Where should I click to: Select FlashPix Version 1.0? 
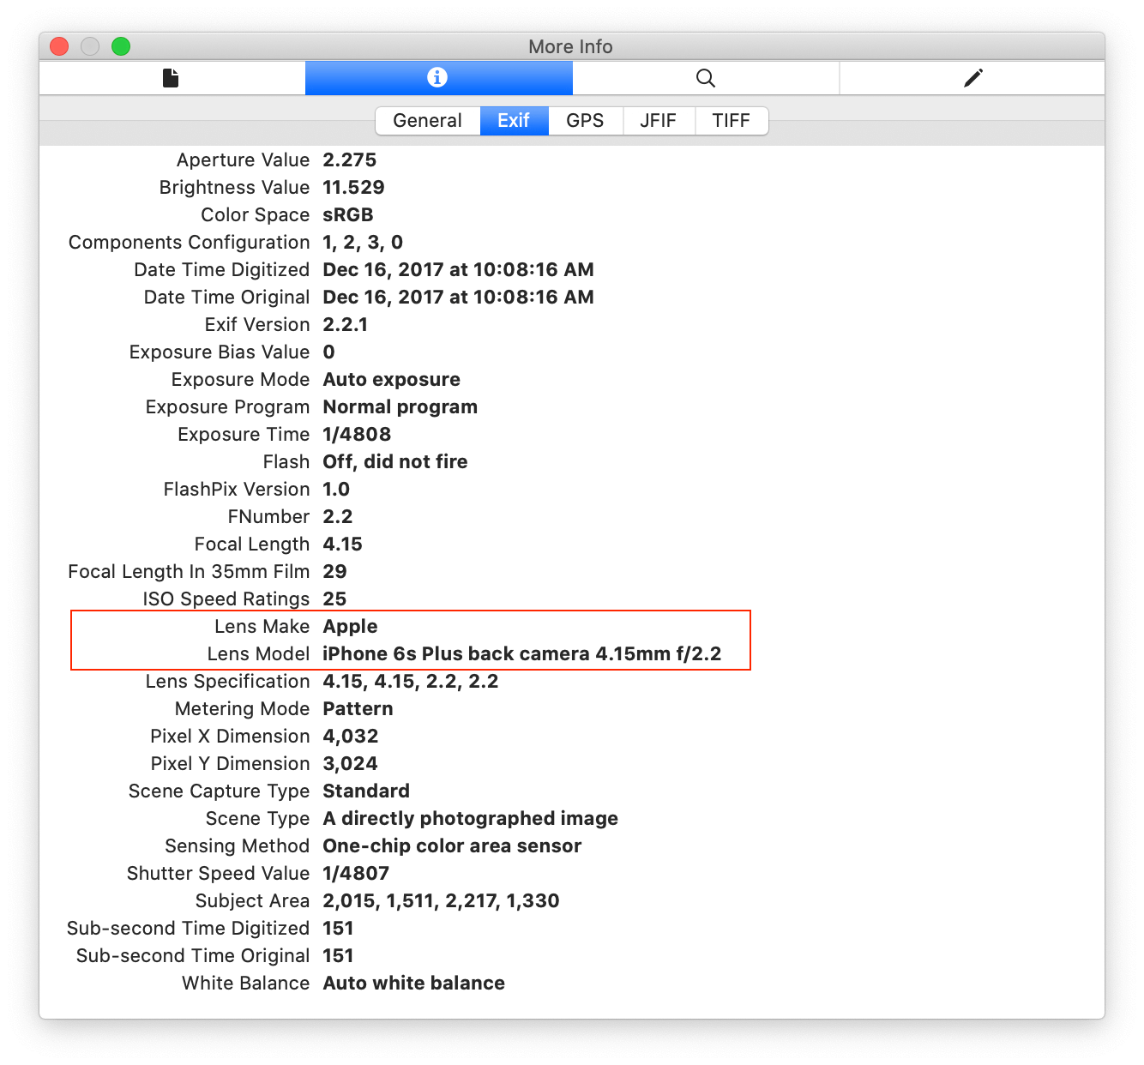coord(336,490)
